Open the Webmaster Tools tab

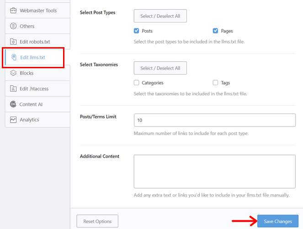click(37, 11)
